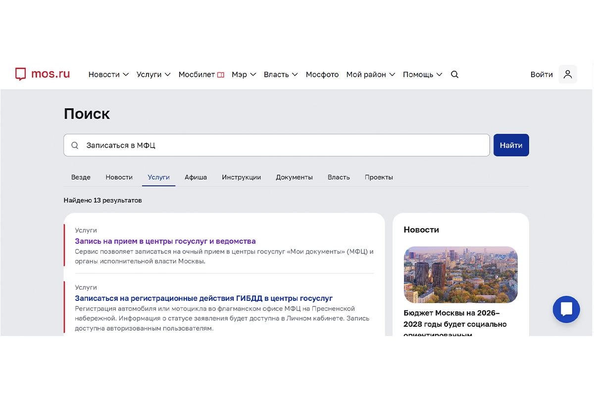Image resolution: width=594 pixels, height=396 pixels.
Task: Open the Афиша results tab
Action: tap(196, 177)
